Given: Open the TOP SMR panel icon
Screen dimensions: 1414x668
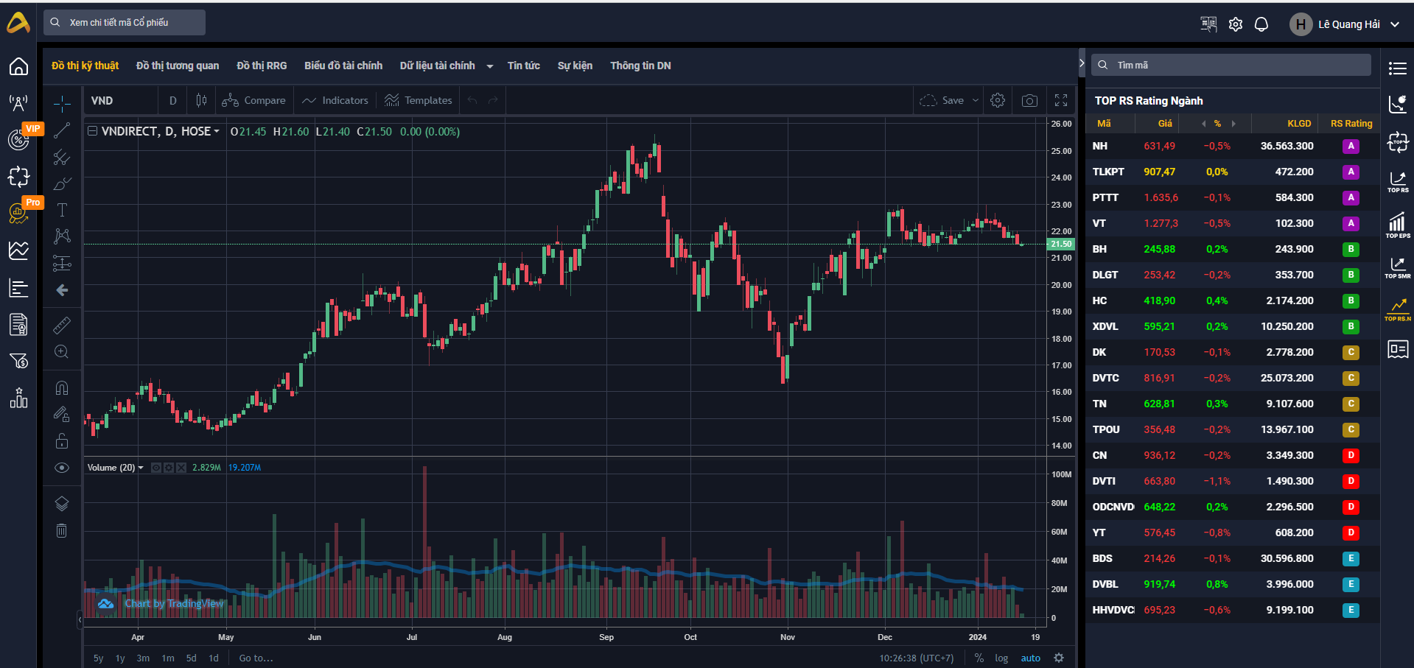Looking at the screenshot, I should click(1398, 267).
